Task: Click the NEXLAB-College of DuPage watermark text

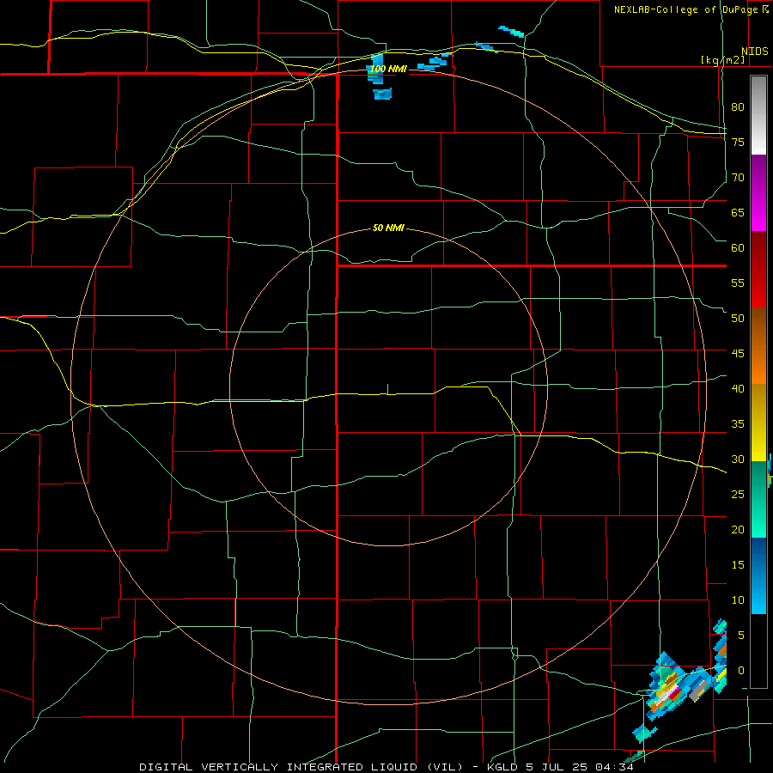Action: [x=691, y=9]
